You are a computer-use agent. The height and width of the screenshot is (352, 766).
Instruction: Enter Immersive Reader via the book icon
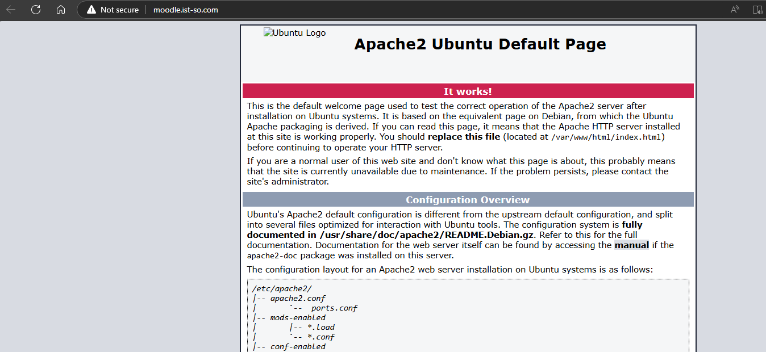click(x=757, y=10)
